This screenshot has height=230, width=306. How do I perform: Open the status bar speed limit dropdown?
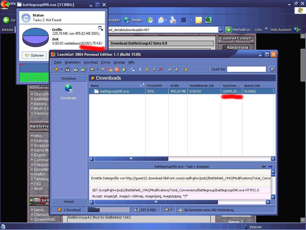tap(171, 210)
